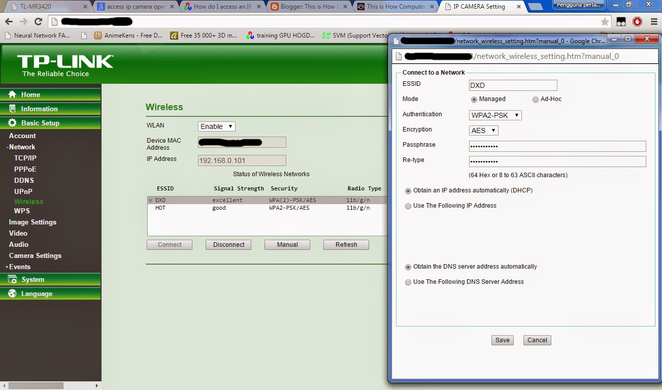Click the Information icon in the sidebar
This screenshot has height=390, width=662.
coord(12,109)
